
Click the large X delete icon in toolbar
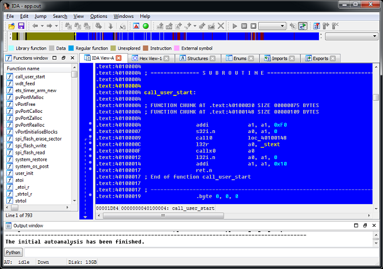tap(221, 26)
